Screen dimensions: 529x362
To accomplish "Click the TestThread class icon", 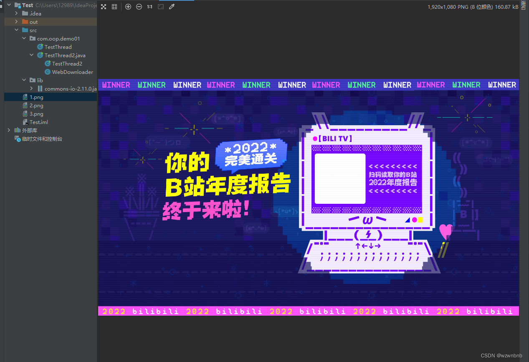I will coord(40,47).
